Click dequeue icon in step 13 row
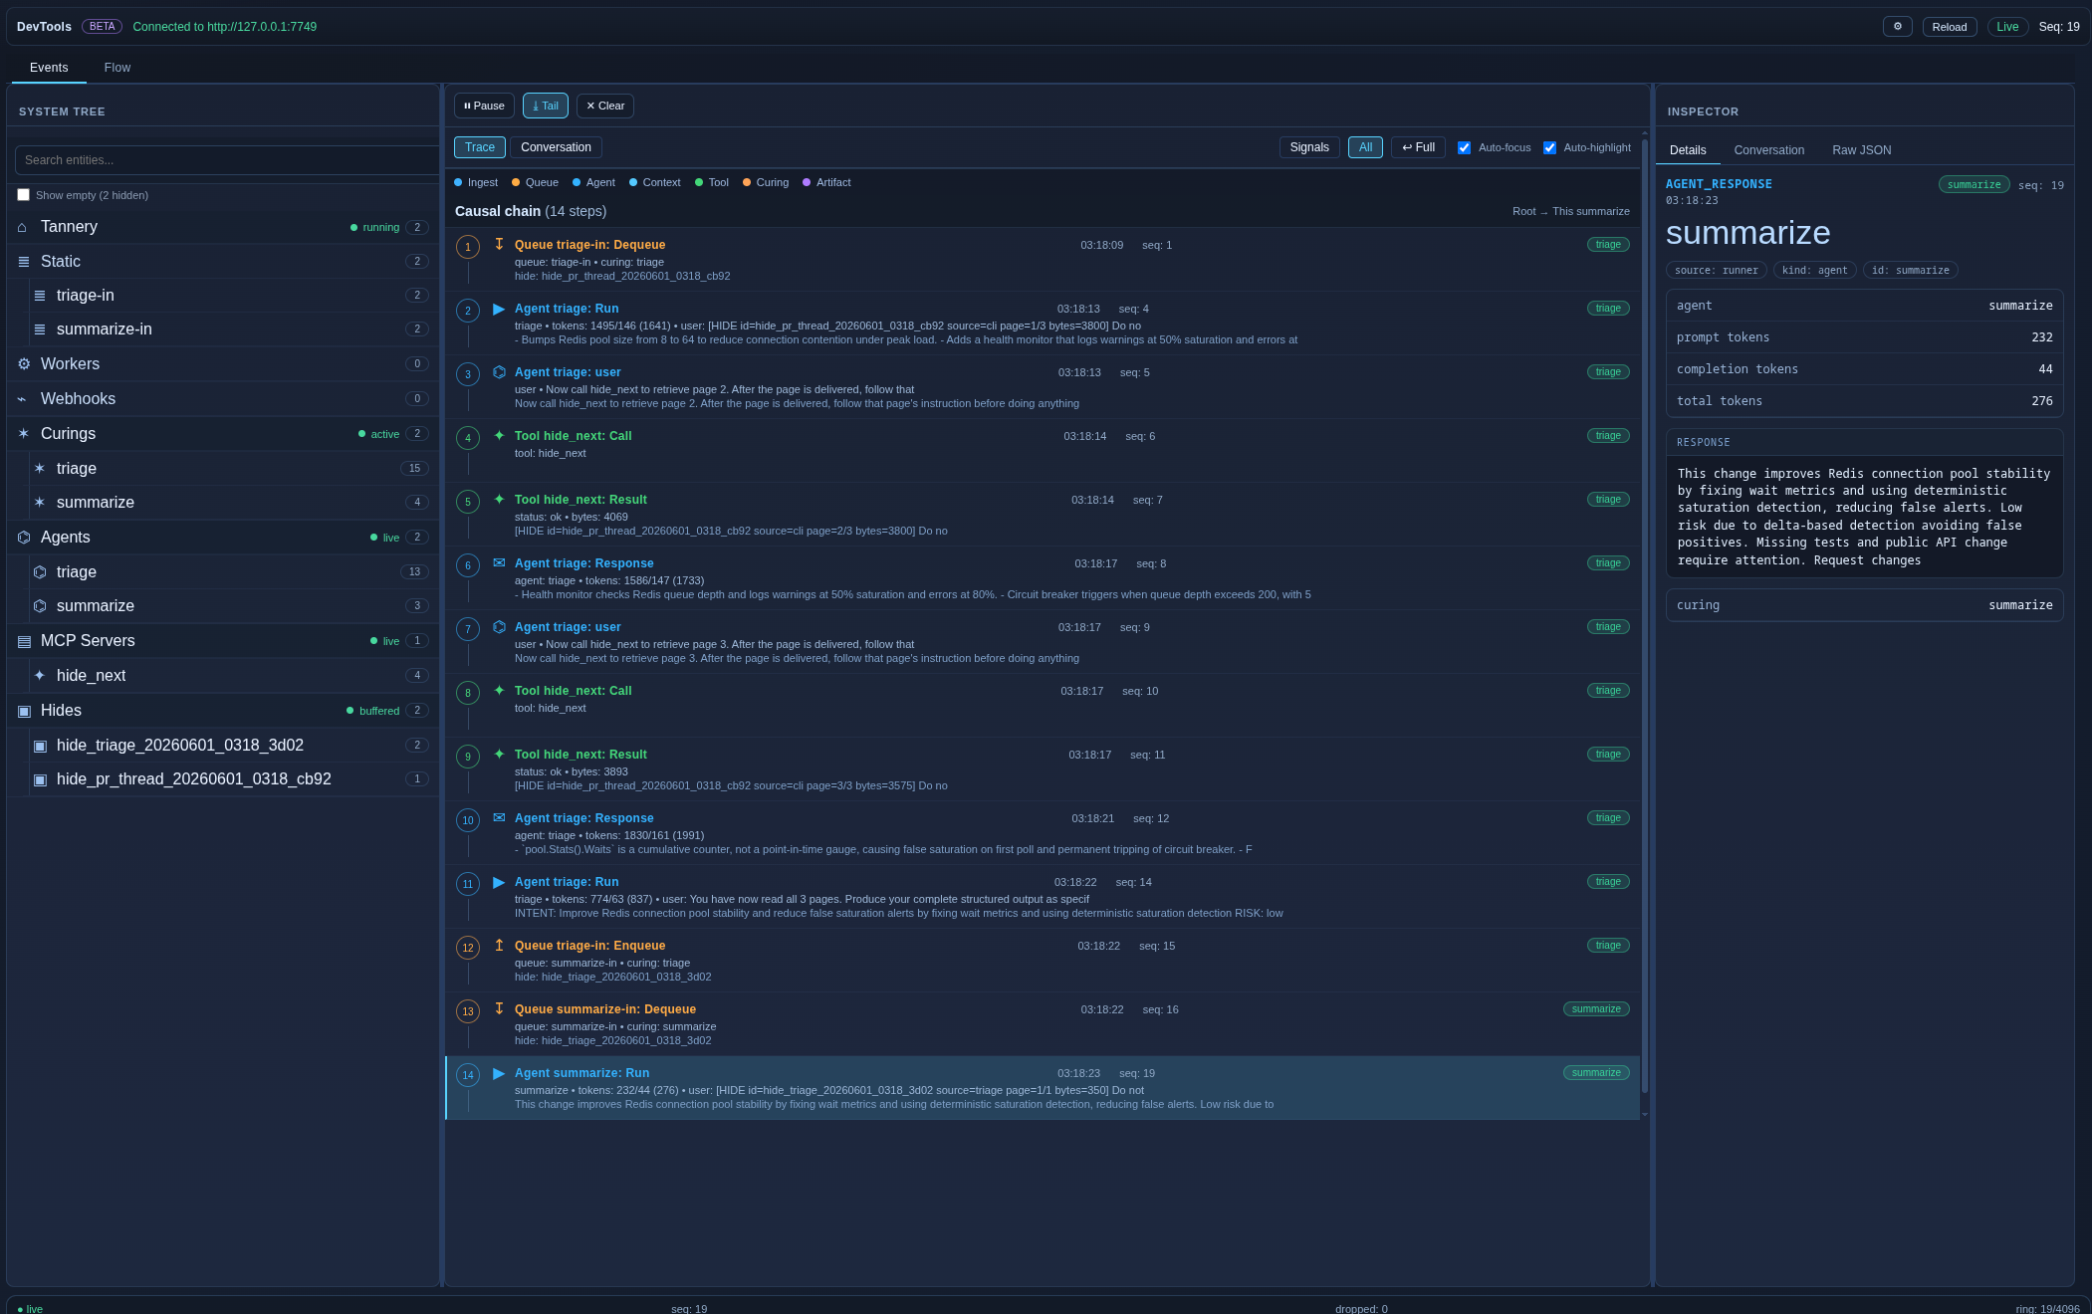Screen dimensions: 2092x1314 point(499,1009)
